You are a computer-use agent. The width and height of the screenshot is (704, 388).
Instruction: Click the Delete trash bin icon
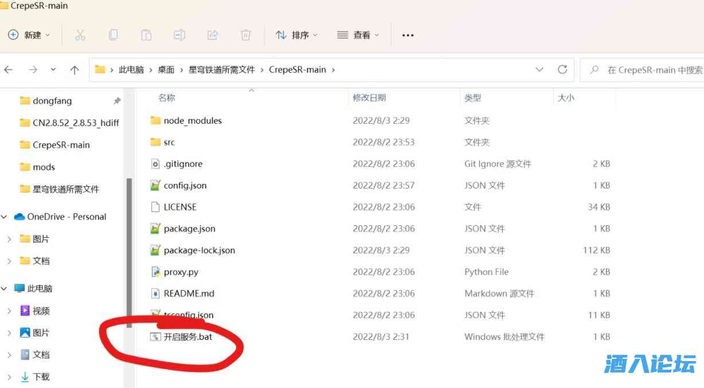(x=246, y=35)
